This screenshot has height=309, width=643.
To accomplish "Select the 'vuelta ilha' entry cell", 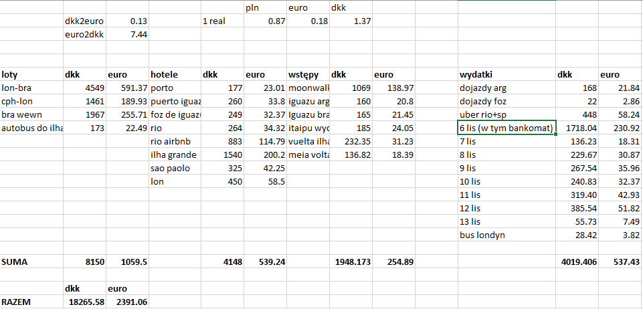I will pos(308,141).
